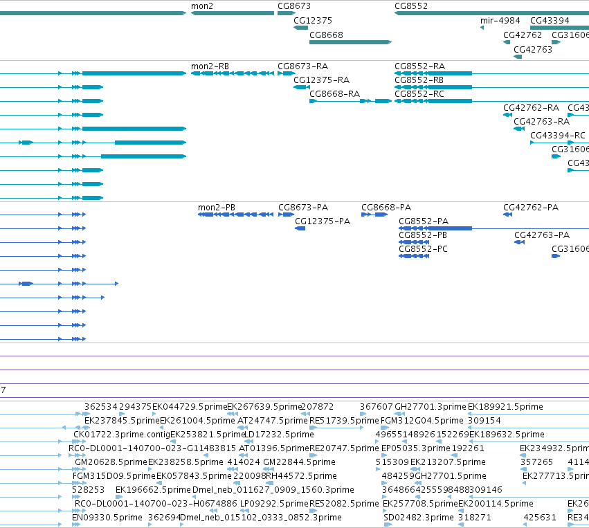This screenshot has height=528, width=589.
Task: Open EST Dmel_neb_011627_0909_1560.3prime
Action: click(x=273, y=490)
